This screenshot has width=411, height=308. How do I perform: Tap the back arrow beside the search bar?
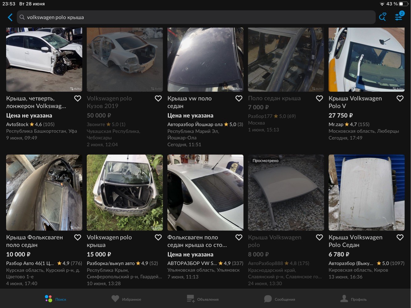(x=10, y=17)
